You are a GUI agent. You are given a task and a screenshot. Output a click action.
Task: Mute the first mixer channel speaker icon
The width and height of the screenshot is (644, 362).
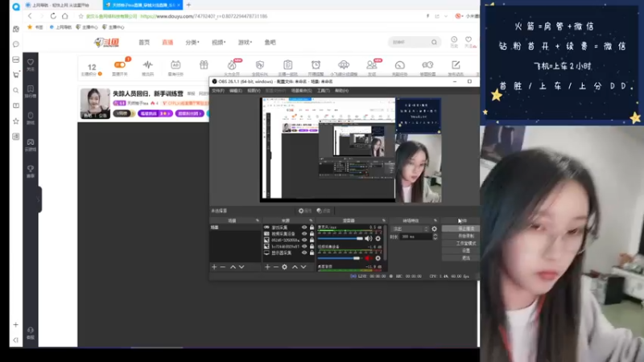click(369, 238)
